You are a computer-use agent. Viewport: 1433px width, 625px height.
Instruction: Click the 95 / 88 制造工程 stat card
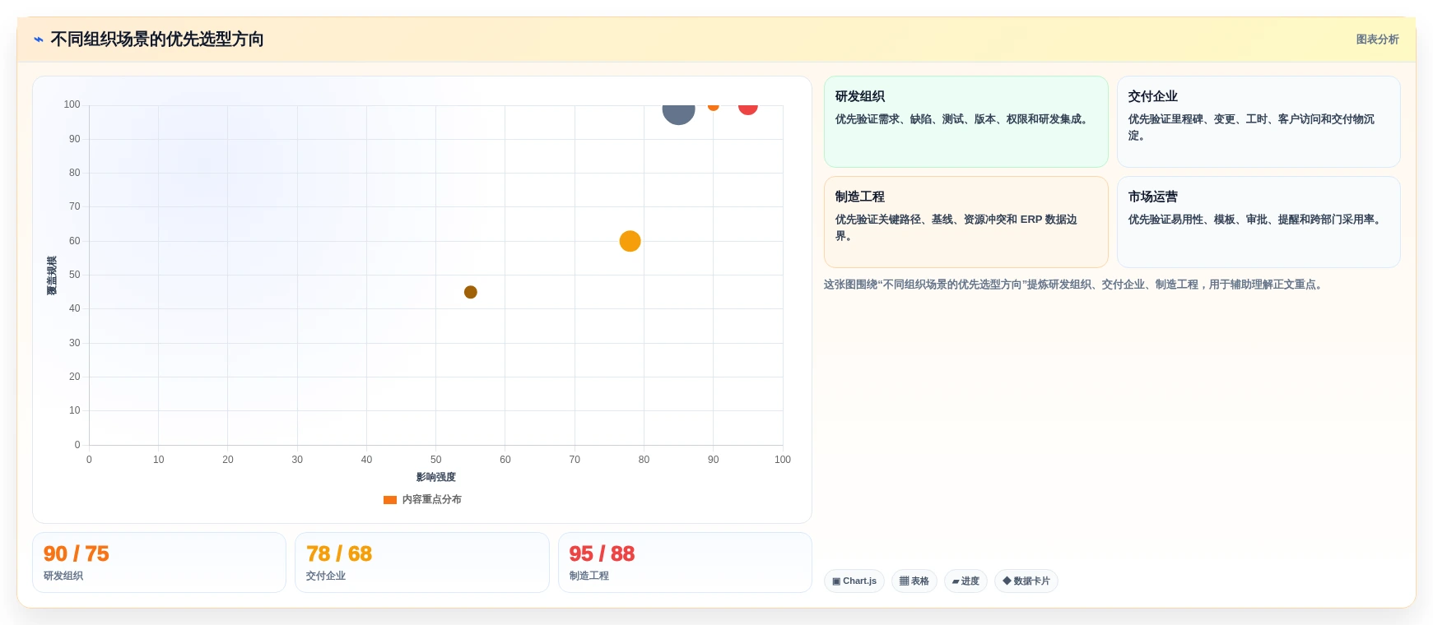685,562
